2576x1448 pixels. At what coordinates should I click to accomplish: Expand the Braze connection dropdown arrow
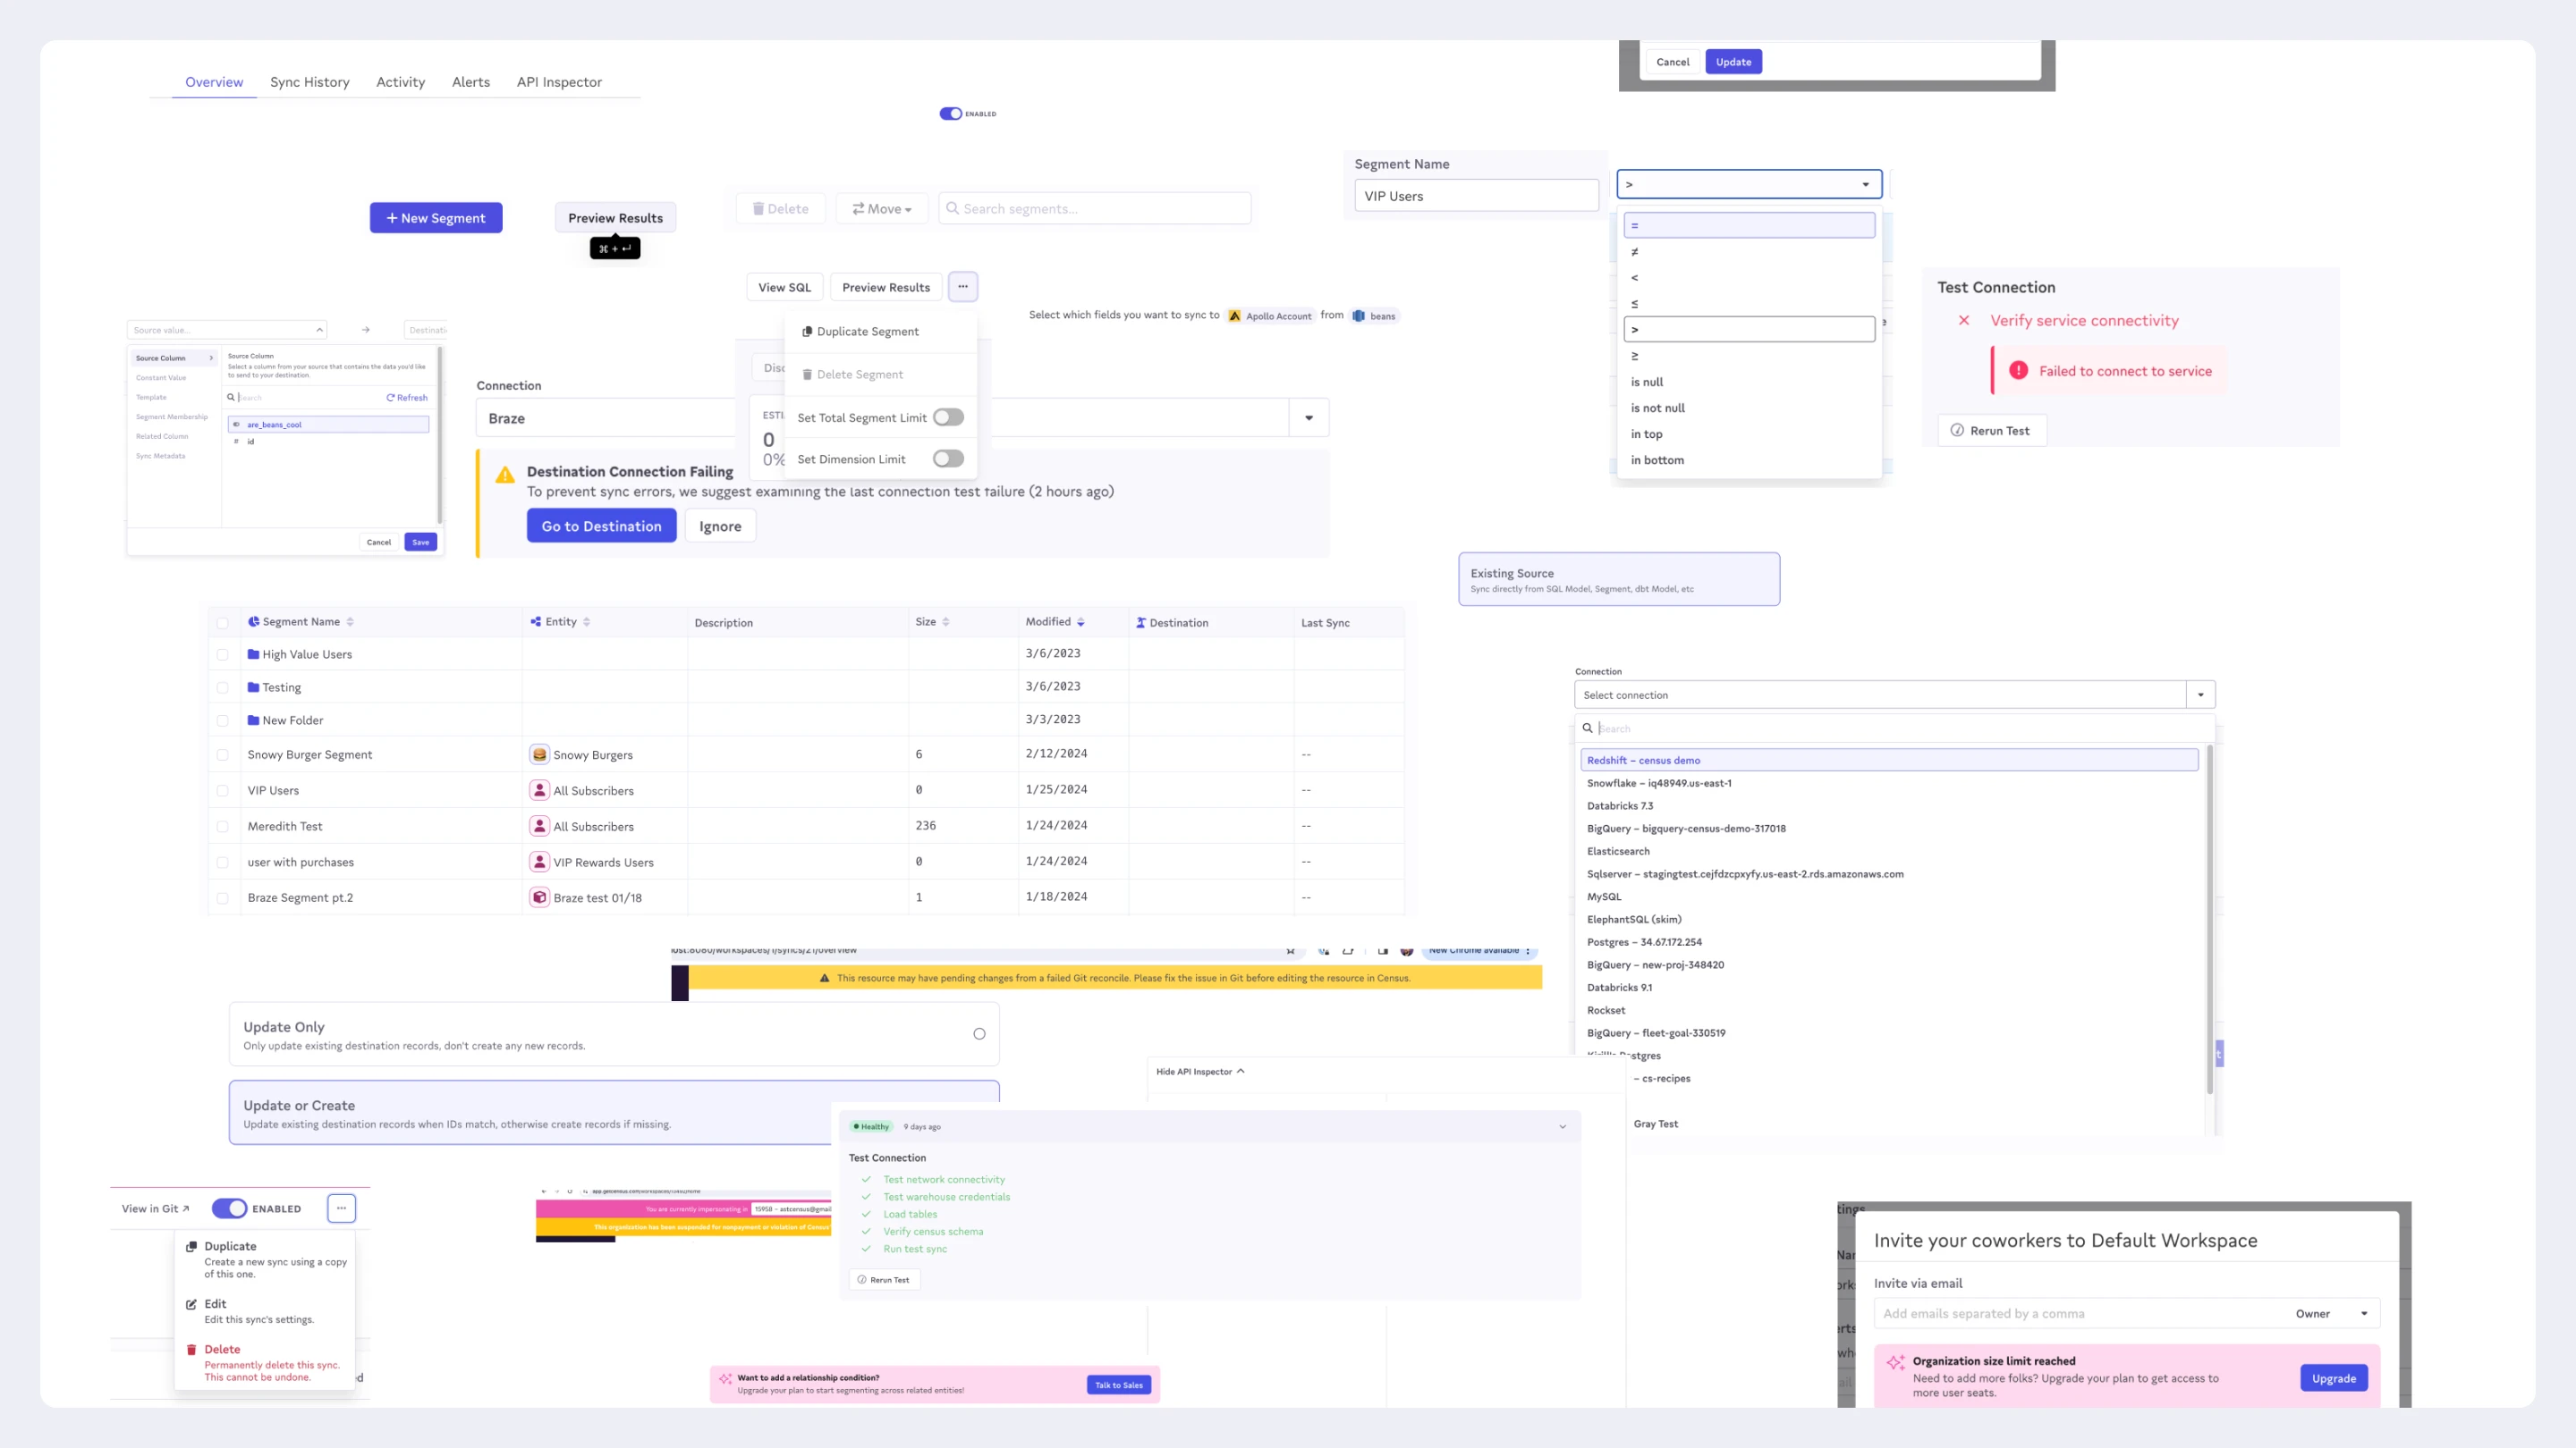(x=1308, y=417)
